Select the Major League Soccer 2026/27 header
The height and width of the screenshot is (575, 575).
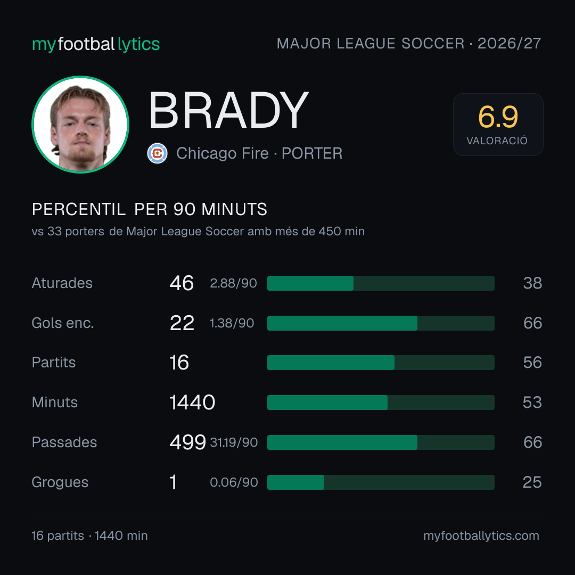pyautogui.click(x=408, y=44)
